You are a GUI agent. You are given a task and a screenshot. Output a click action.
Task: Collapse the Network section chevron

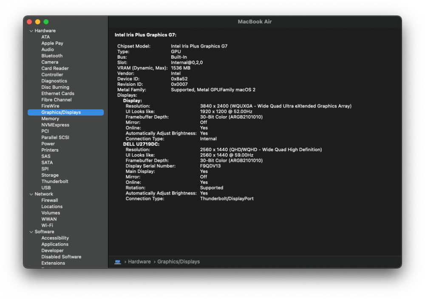point(31,194)
